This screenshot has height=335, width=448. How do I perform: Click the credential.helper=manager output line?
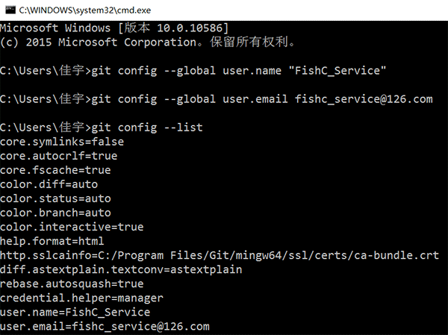81,298
